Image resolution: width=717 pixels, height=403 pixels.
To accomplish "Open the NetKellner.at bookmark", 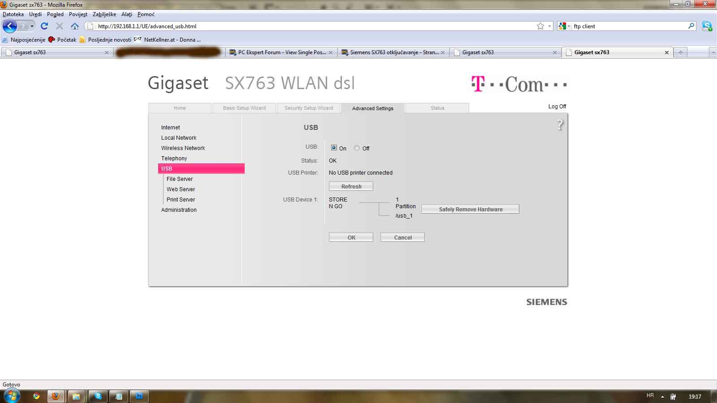I will click(167, 39).
